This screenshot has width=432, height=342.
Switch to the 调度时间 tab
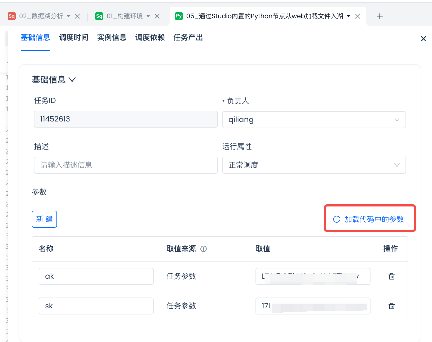coord(74,38)
